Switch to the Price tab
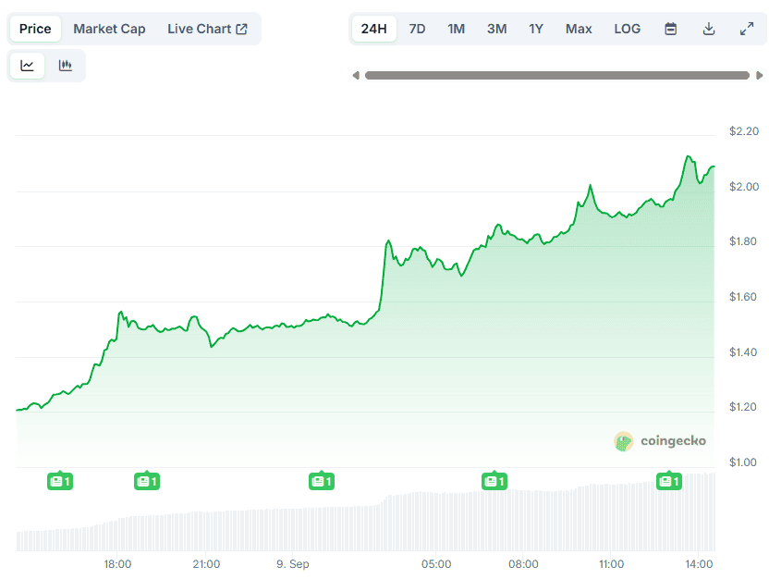 coord(35,29)
